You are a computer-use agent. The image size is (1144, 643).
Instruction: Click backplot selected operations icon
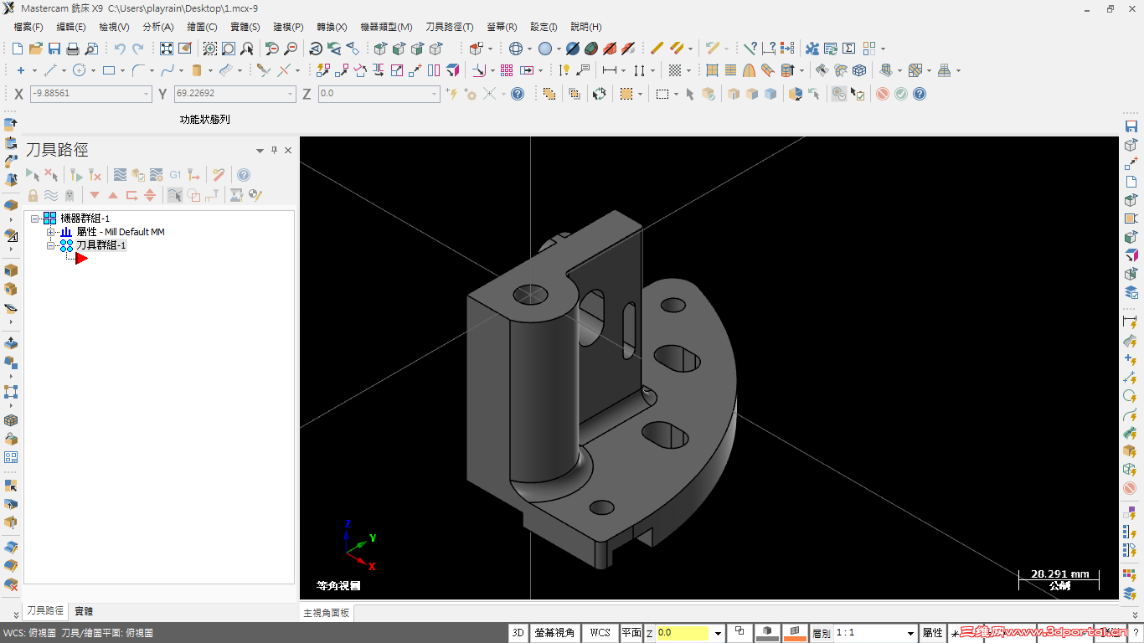click(x=121, y=174)
